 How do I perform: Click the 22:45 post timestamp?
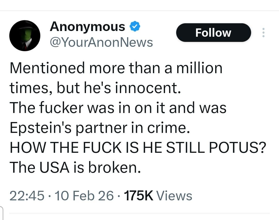point(27,196)
